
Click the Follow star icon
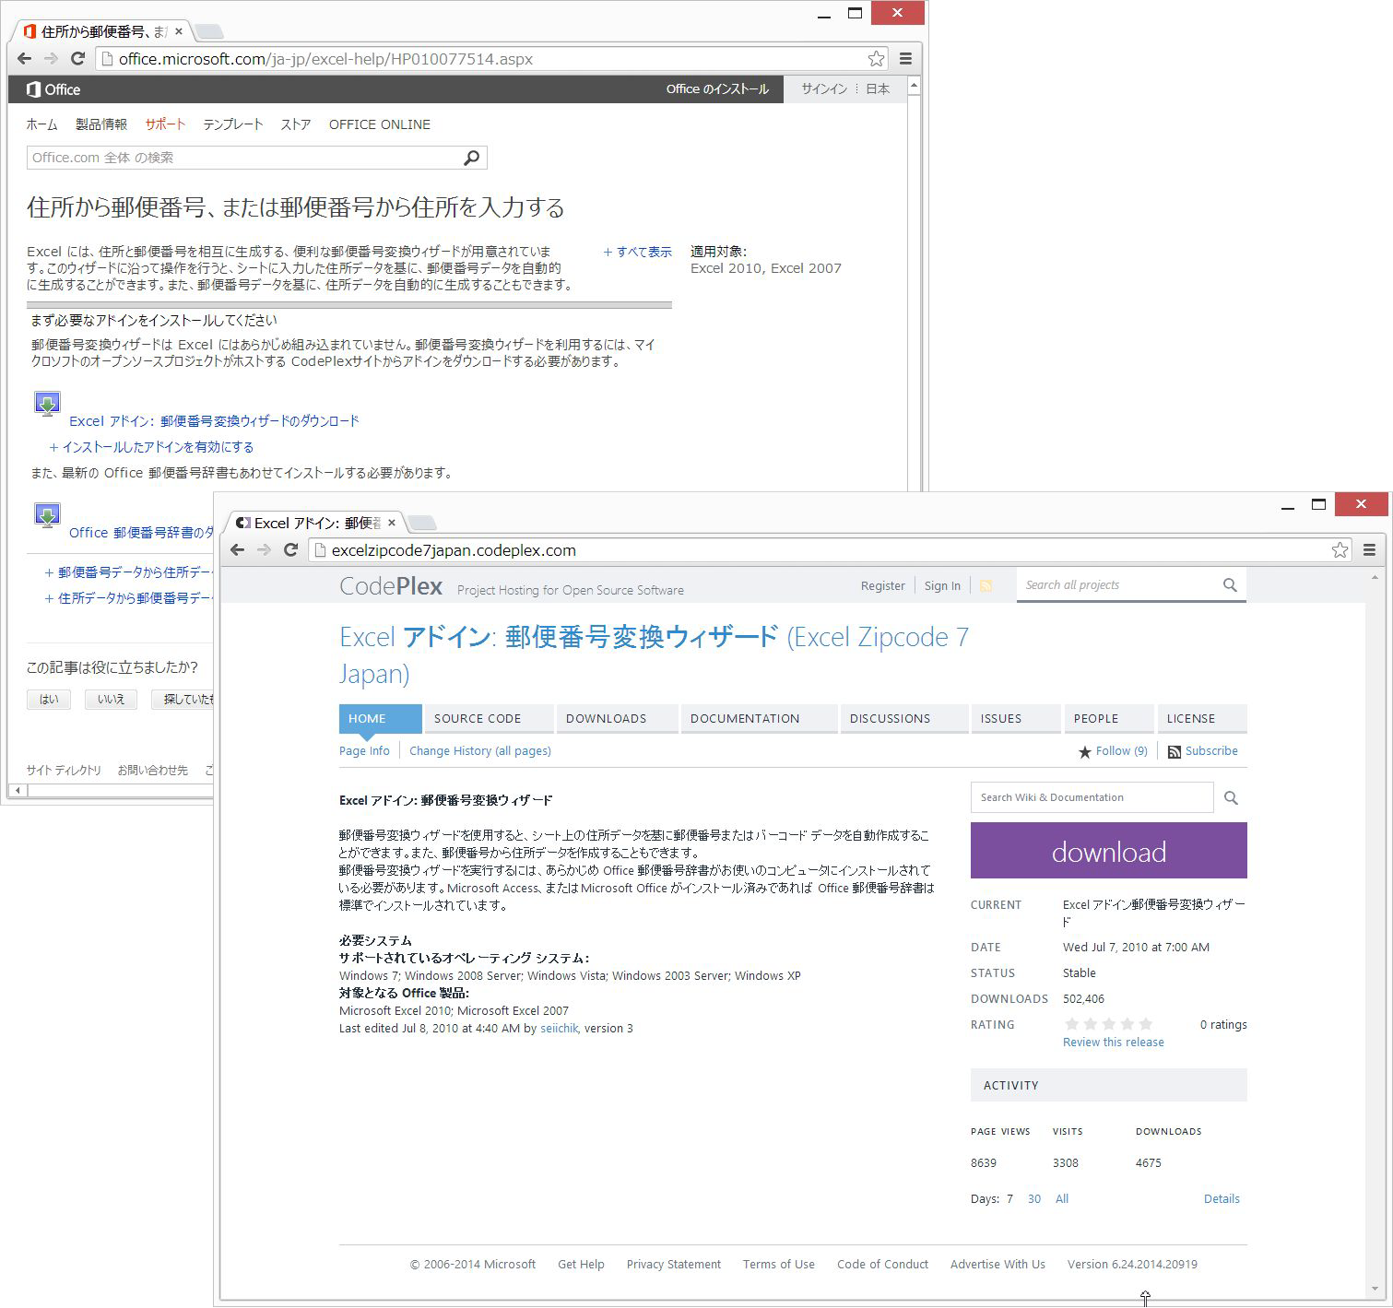pos(1085,752)
